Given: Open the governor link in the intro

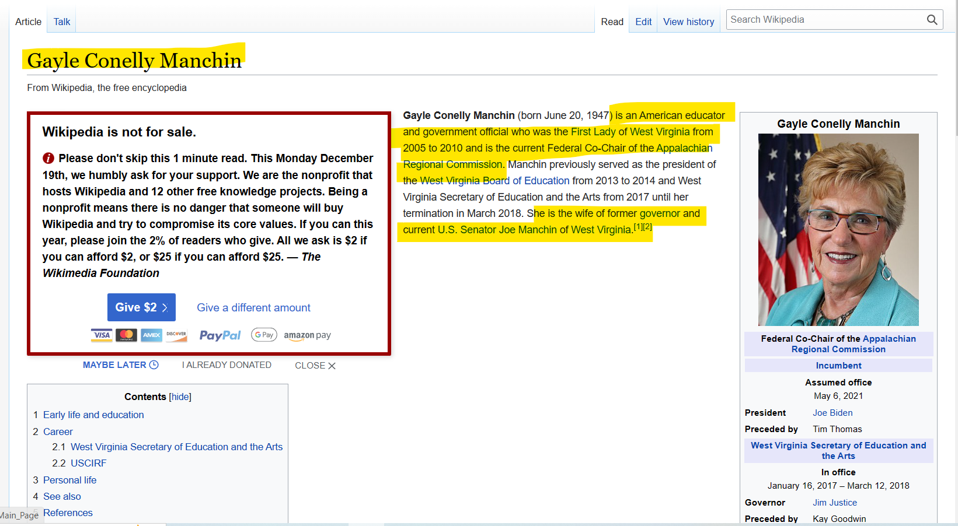Looking at the screenshot, I should pos(660,213).
